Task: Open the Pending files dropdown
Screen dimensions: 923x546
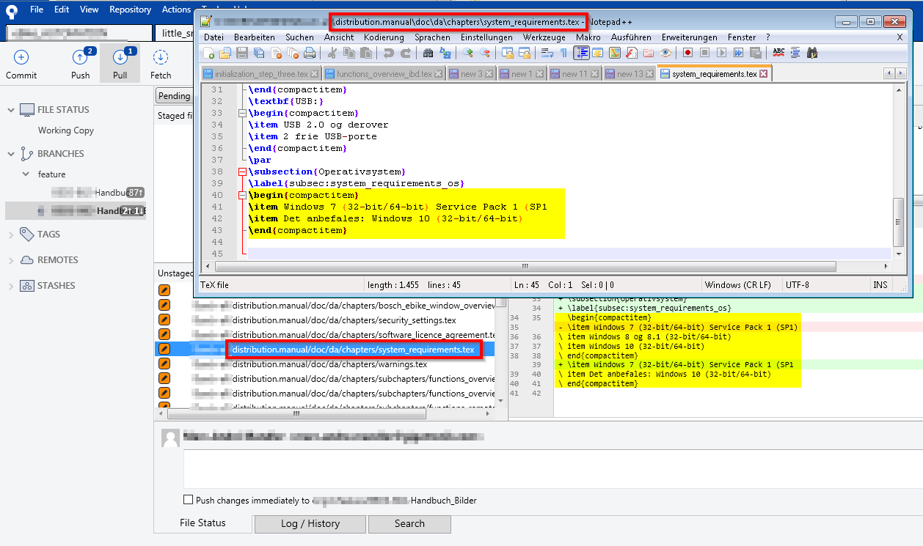Action: 175,96
